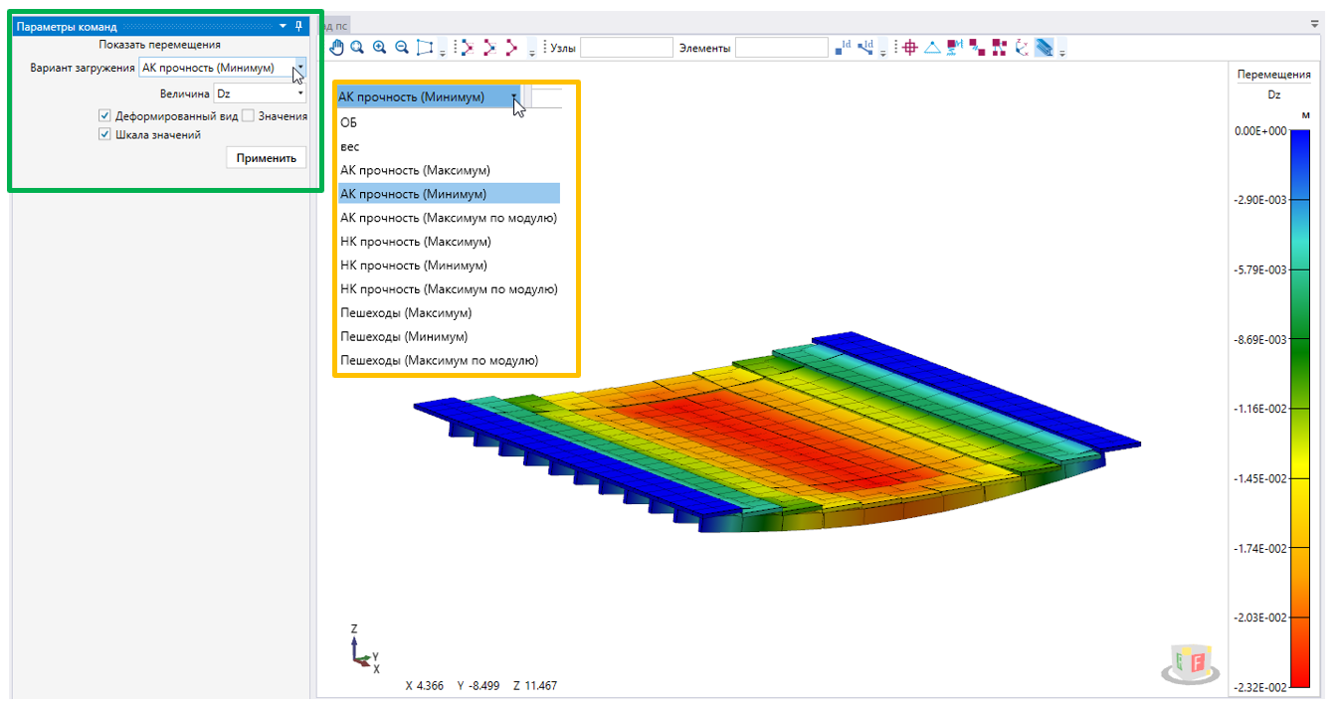
Task: Click the XYZ axis triad
Action: pos(363,648)
